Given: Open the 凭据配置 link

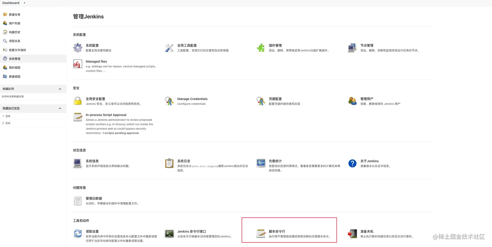Looking at the screenshot, I should point(275,99).
